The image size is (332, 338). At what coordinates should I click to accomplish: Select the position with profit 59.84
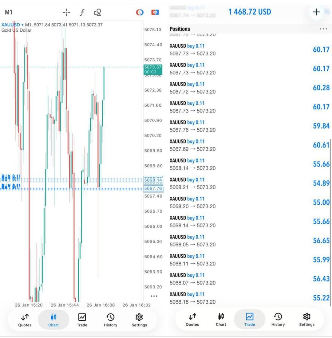click(x=250, y=126)
